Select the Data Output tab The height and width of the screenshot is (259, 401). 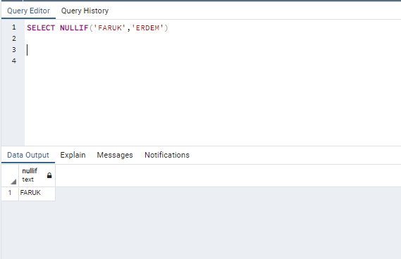tap(28, 155)
